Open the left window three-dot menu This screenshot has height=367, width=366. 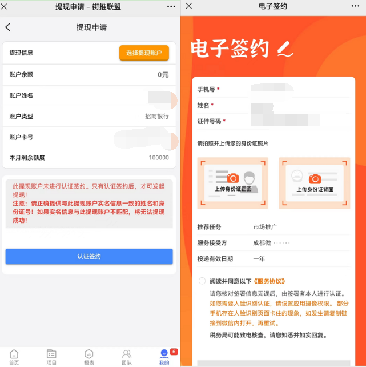[171, 6]
